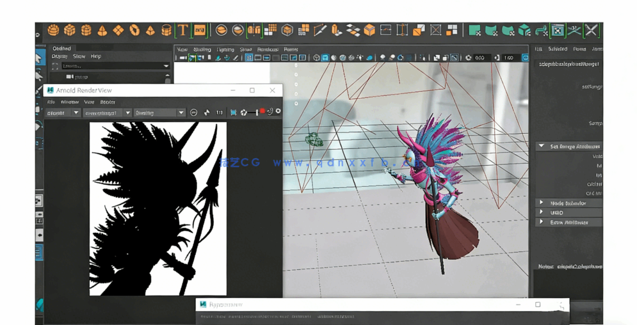Open the Help menu in Outliner

pyautogui.click(x=95, y=56)
